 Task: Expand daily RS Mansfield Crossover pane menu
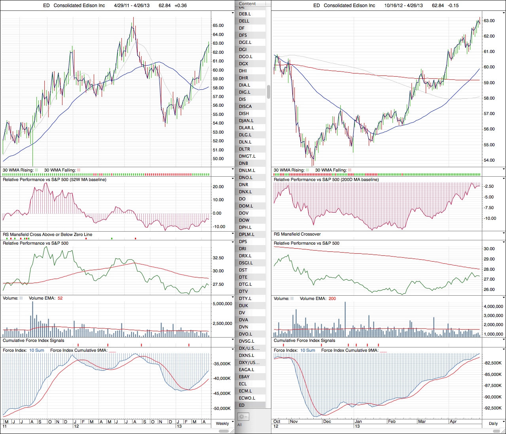pos(504,234)
